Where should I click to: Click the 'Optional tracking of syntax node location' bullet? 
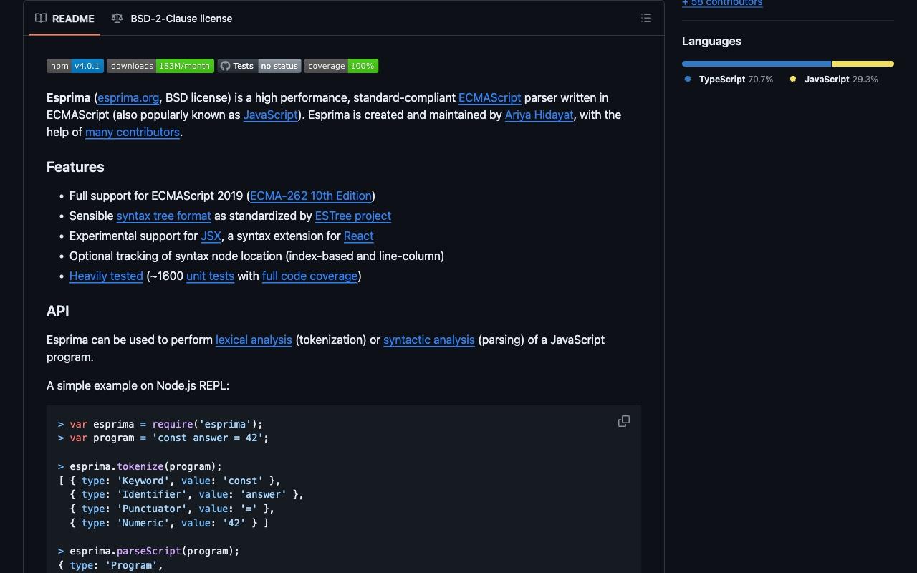(x=256, y=256)
